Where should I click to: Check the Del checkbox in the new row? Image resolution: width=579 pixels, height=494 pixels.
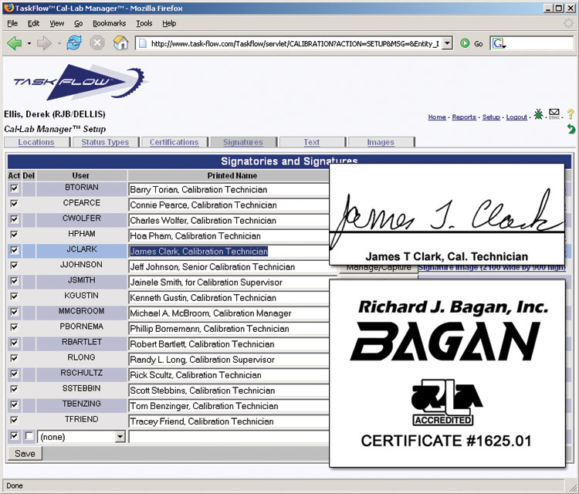coord(29,436)
